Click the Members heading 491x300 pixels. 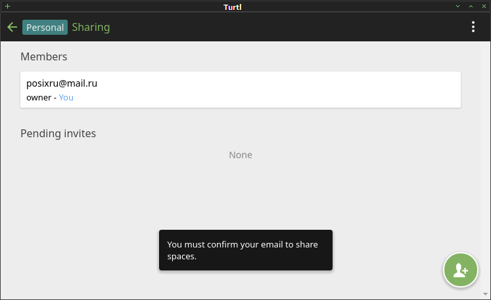click(x=44, y=56)
